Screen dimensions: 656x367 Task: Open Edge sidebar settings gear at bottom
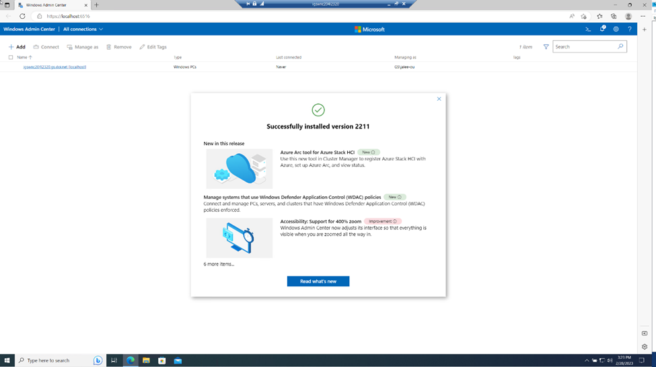coord(645,347)
